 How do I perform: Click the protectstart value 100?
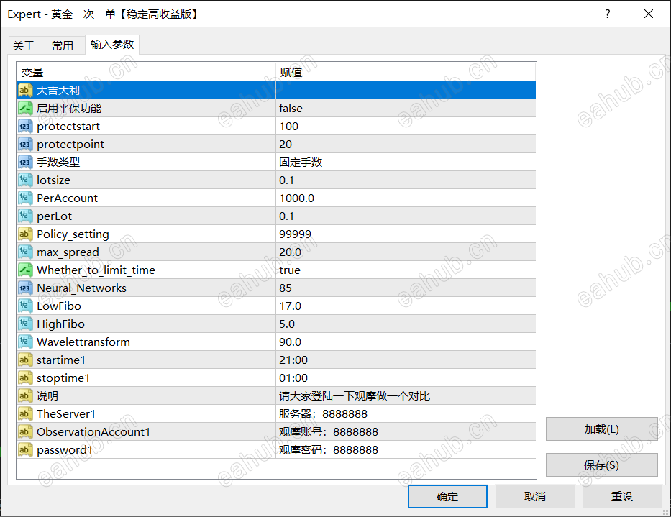289,127
